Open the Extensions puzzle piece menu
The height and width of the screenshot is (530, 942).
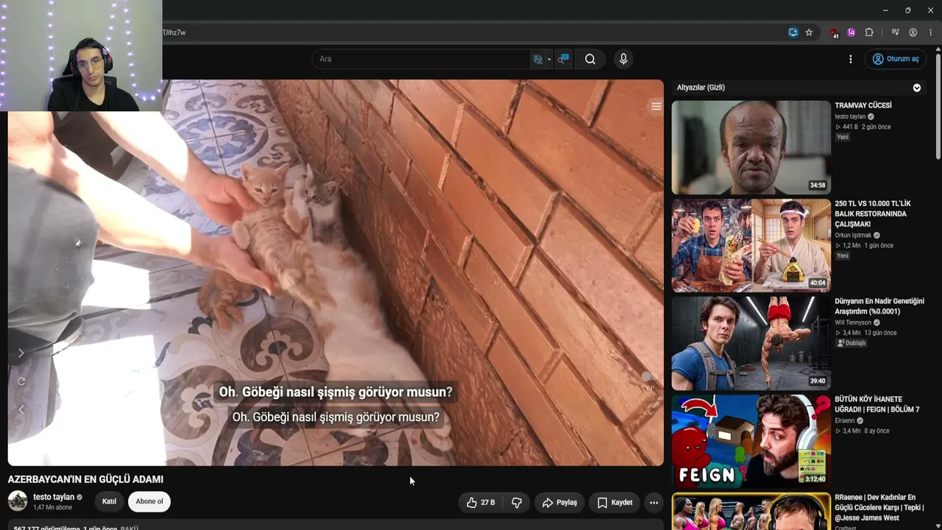tap(869, 32)
